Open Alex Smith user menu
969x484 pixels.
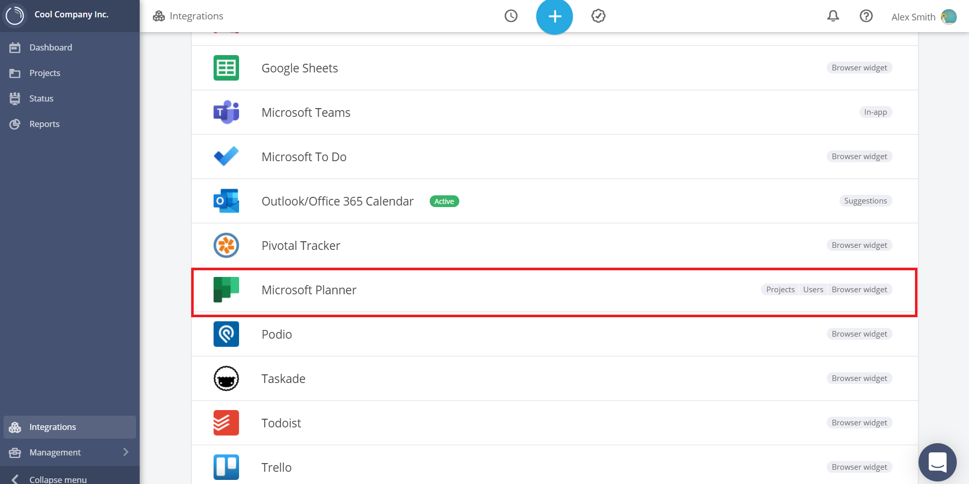(924, 17)
